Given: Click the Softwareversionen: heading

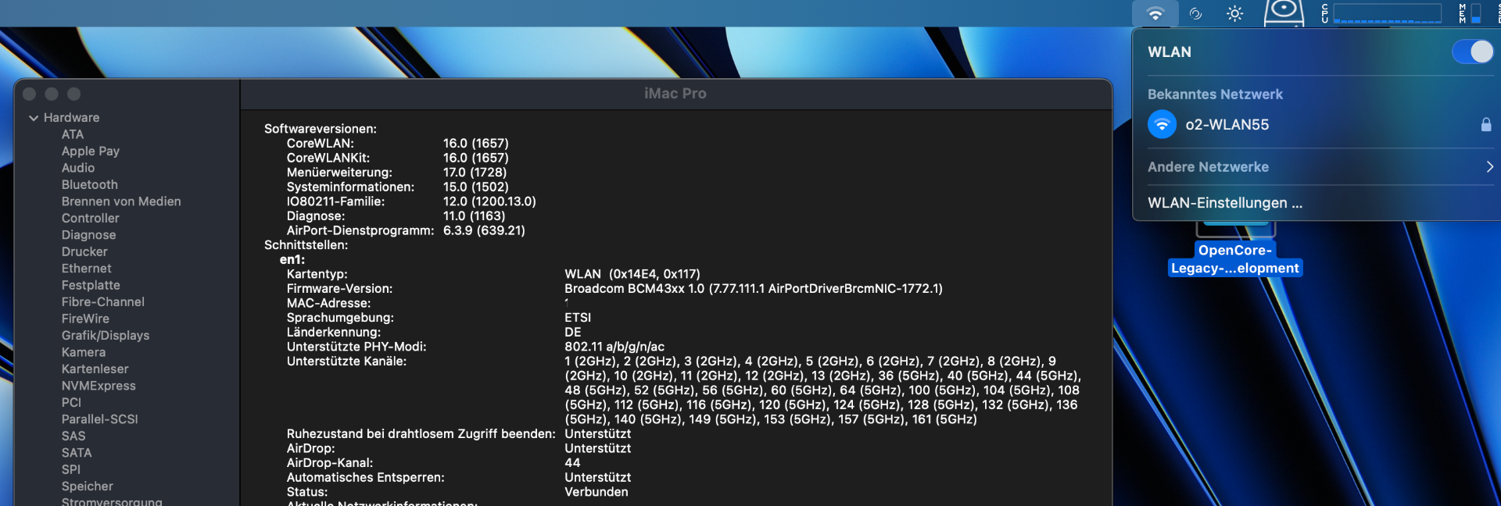Looking at the screenshot, I should click(x=321, y=129).
